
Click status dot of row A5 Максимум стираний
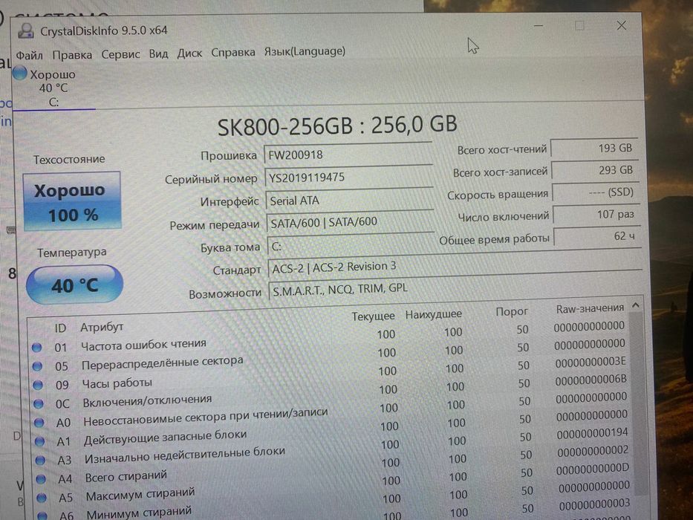42,498
